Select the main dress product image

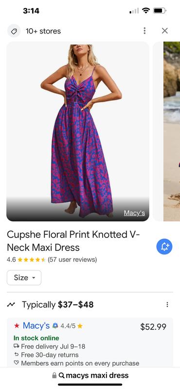[x=78, y=131]
